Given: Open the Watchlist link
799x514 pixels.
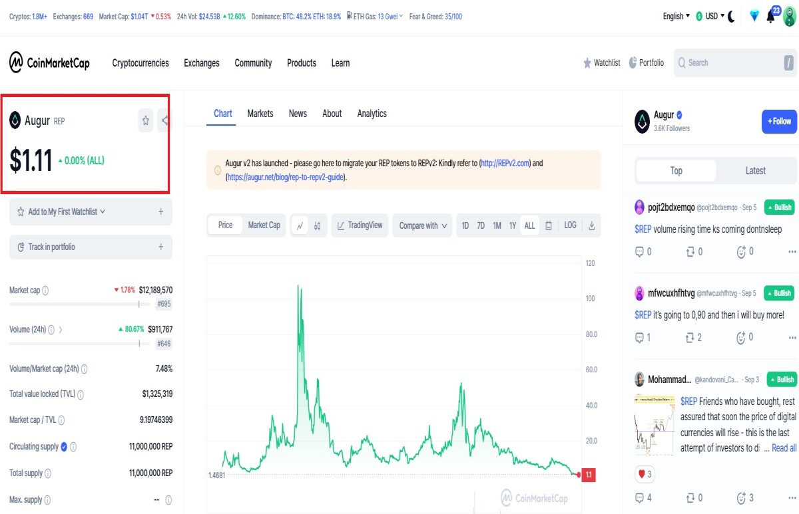Looking at the screenshot, I should [601, 63].
